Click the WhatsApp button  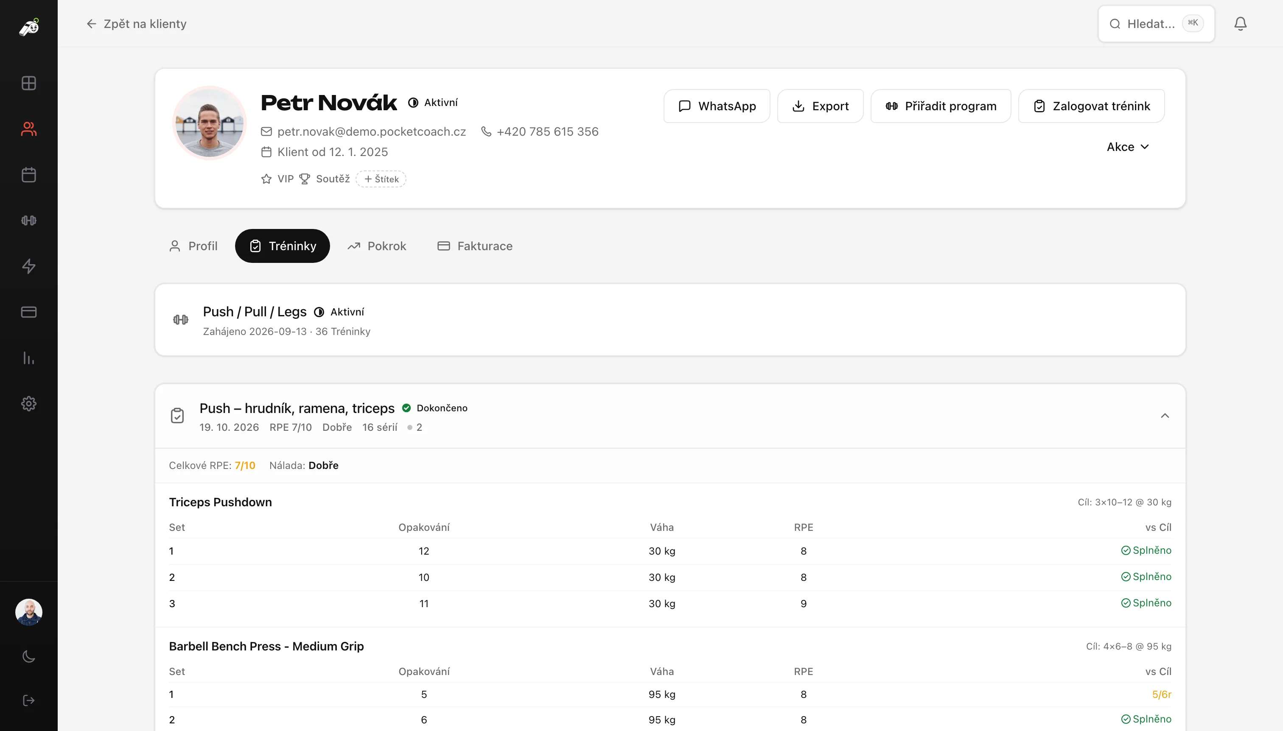click(x=717, y=106)
